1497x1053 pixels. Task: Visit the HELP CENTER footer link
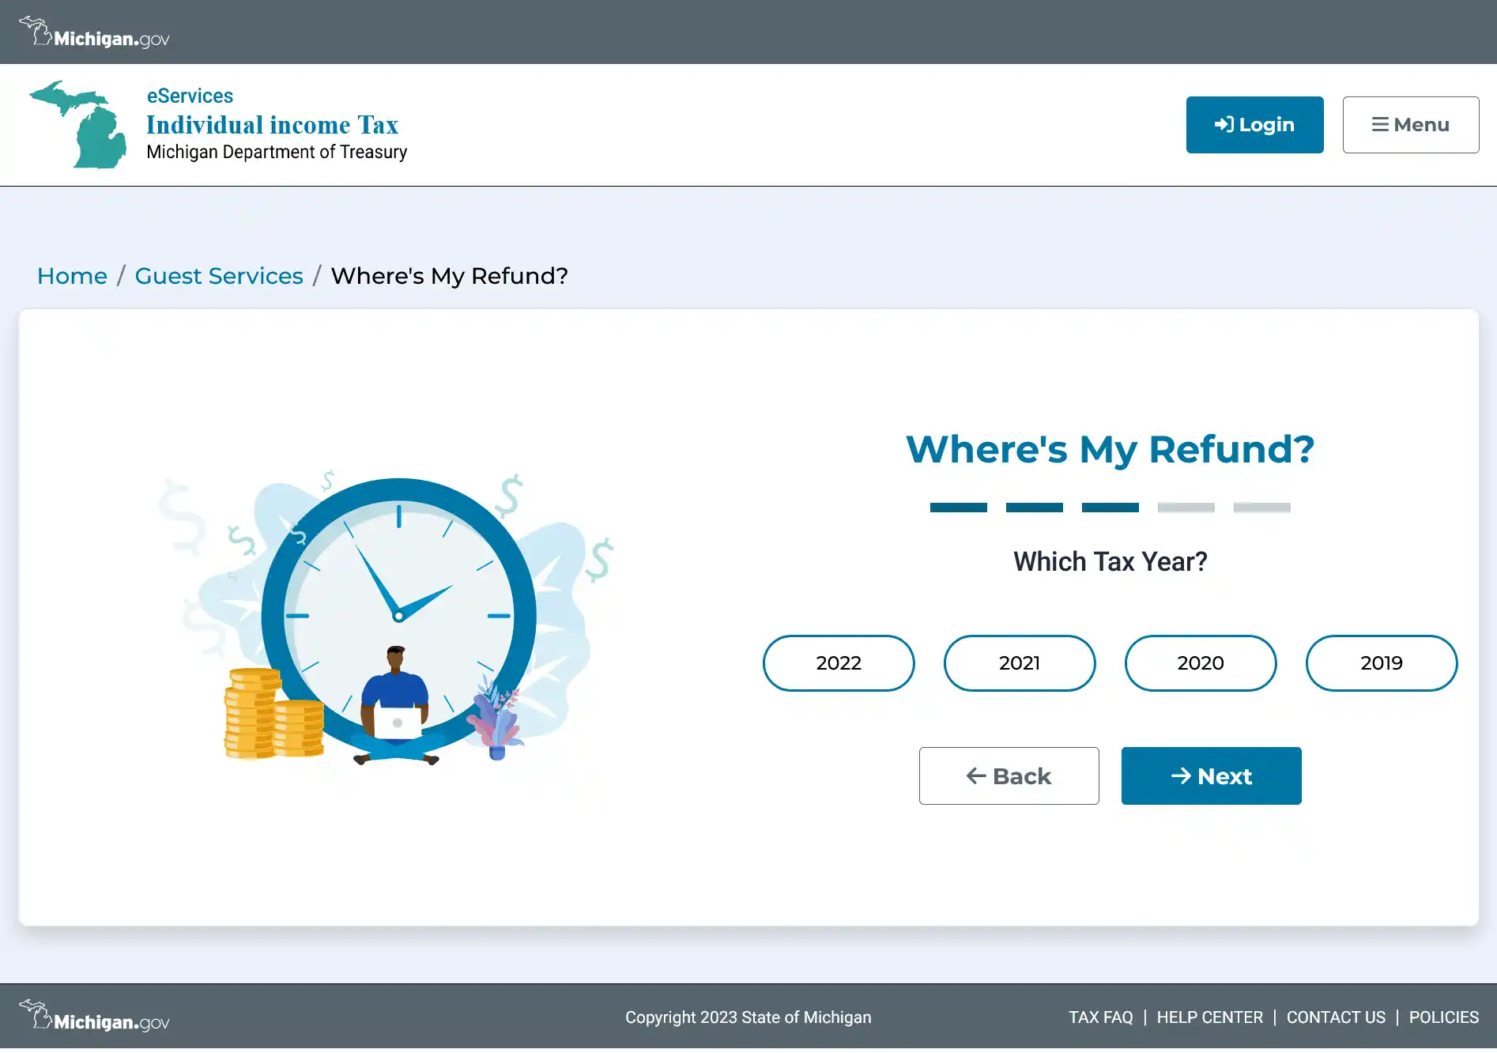[1209, 1017]
